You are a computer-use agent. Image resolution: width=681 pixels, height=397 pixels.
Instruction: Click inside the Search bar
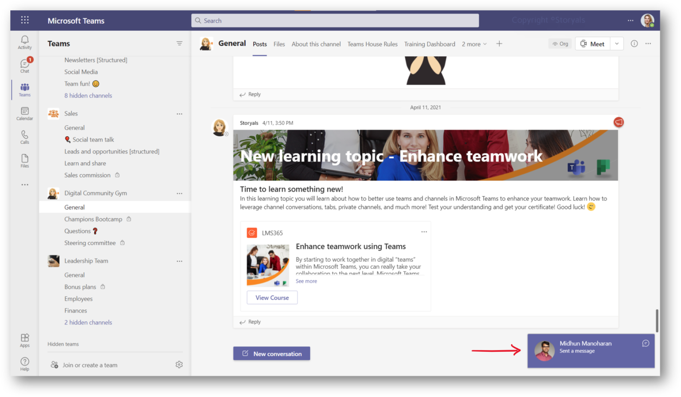point(335,20)
